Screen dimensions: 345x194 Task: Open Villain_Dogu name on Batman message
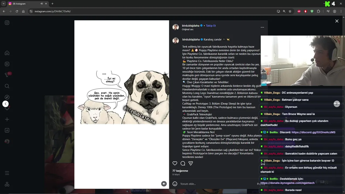(x=272, y=100)
